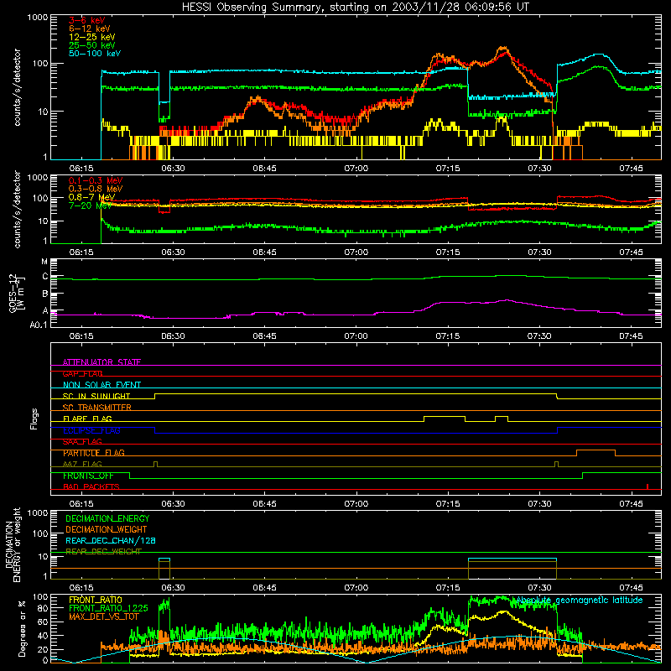Click the M class label on GOES axis
671x671 pixels.
(44, 262)
